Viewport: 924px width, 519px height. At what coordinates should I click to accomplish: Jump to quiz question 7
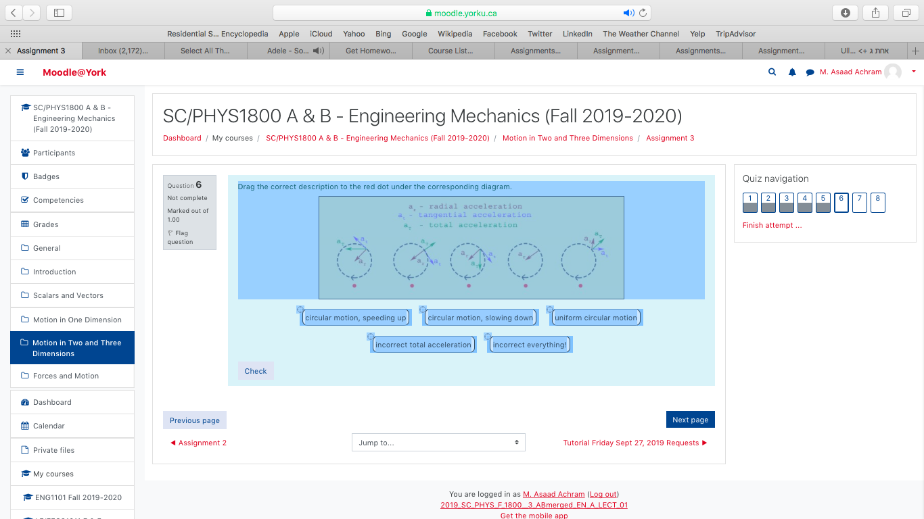860,203
